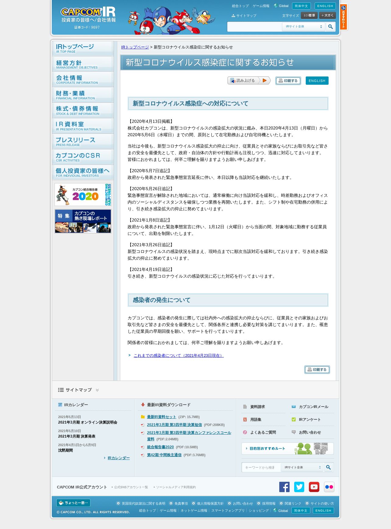
Task: Open the IRサイト全体 header search dropdown
Action: [303, 27]
